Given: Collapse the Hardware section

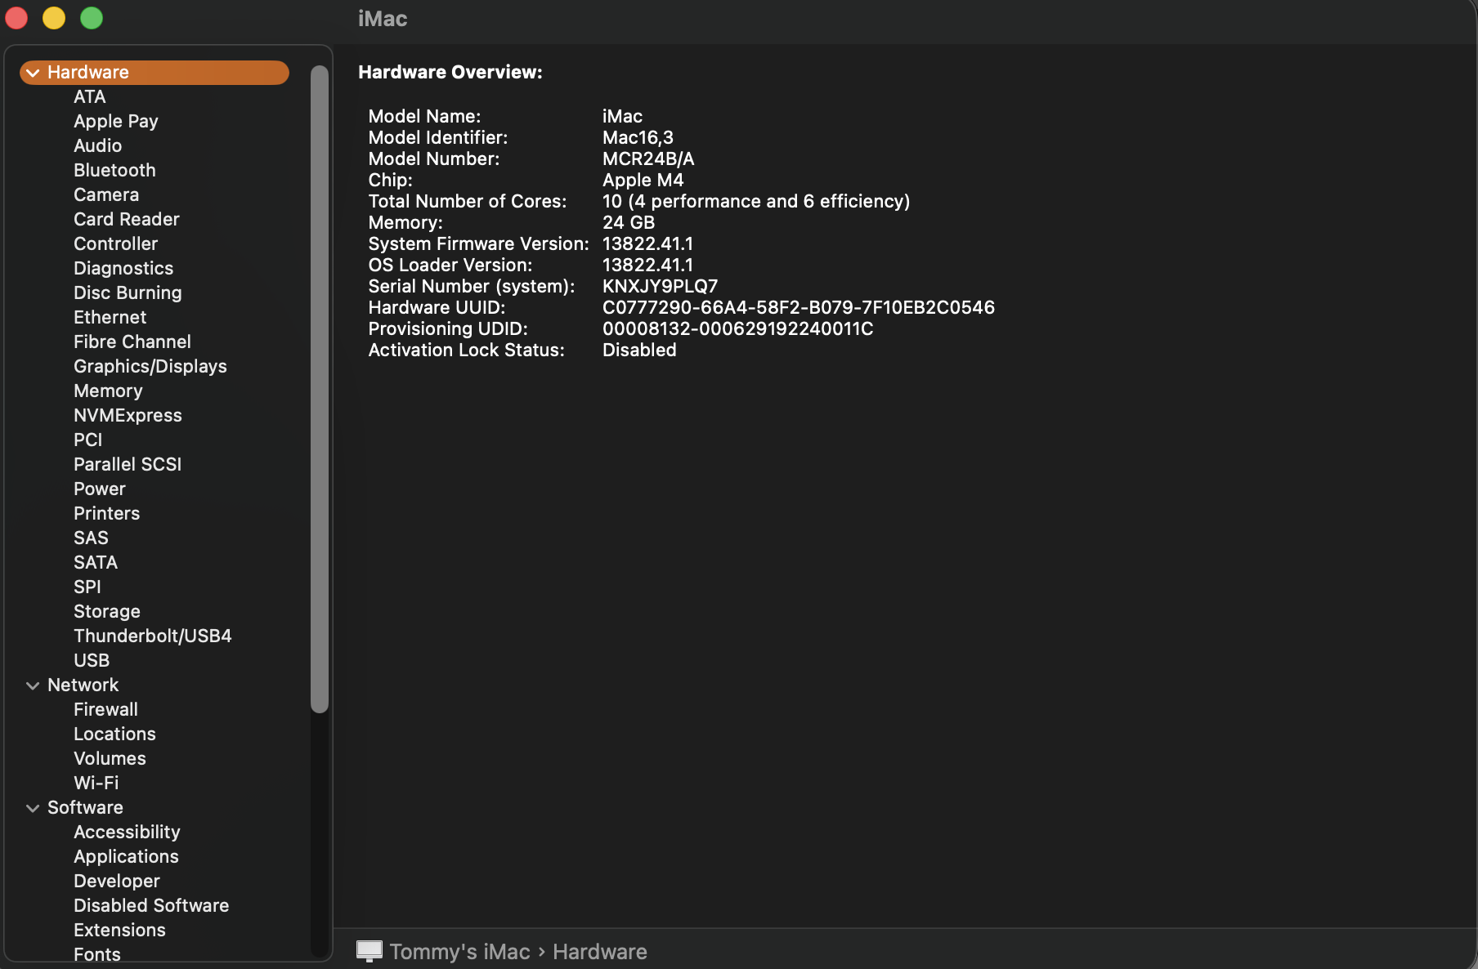Looking at the screenshot, I should click(33, 72).
